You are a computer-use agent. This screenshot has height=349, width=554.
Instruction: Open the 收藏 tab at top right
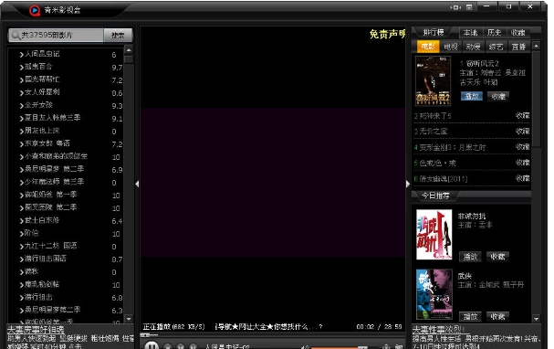(518, 33)
